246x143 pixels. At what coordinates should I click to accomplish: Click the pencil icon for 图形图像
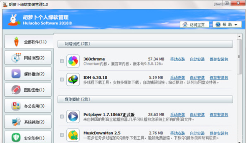(x=16, y=90)
